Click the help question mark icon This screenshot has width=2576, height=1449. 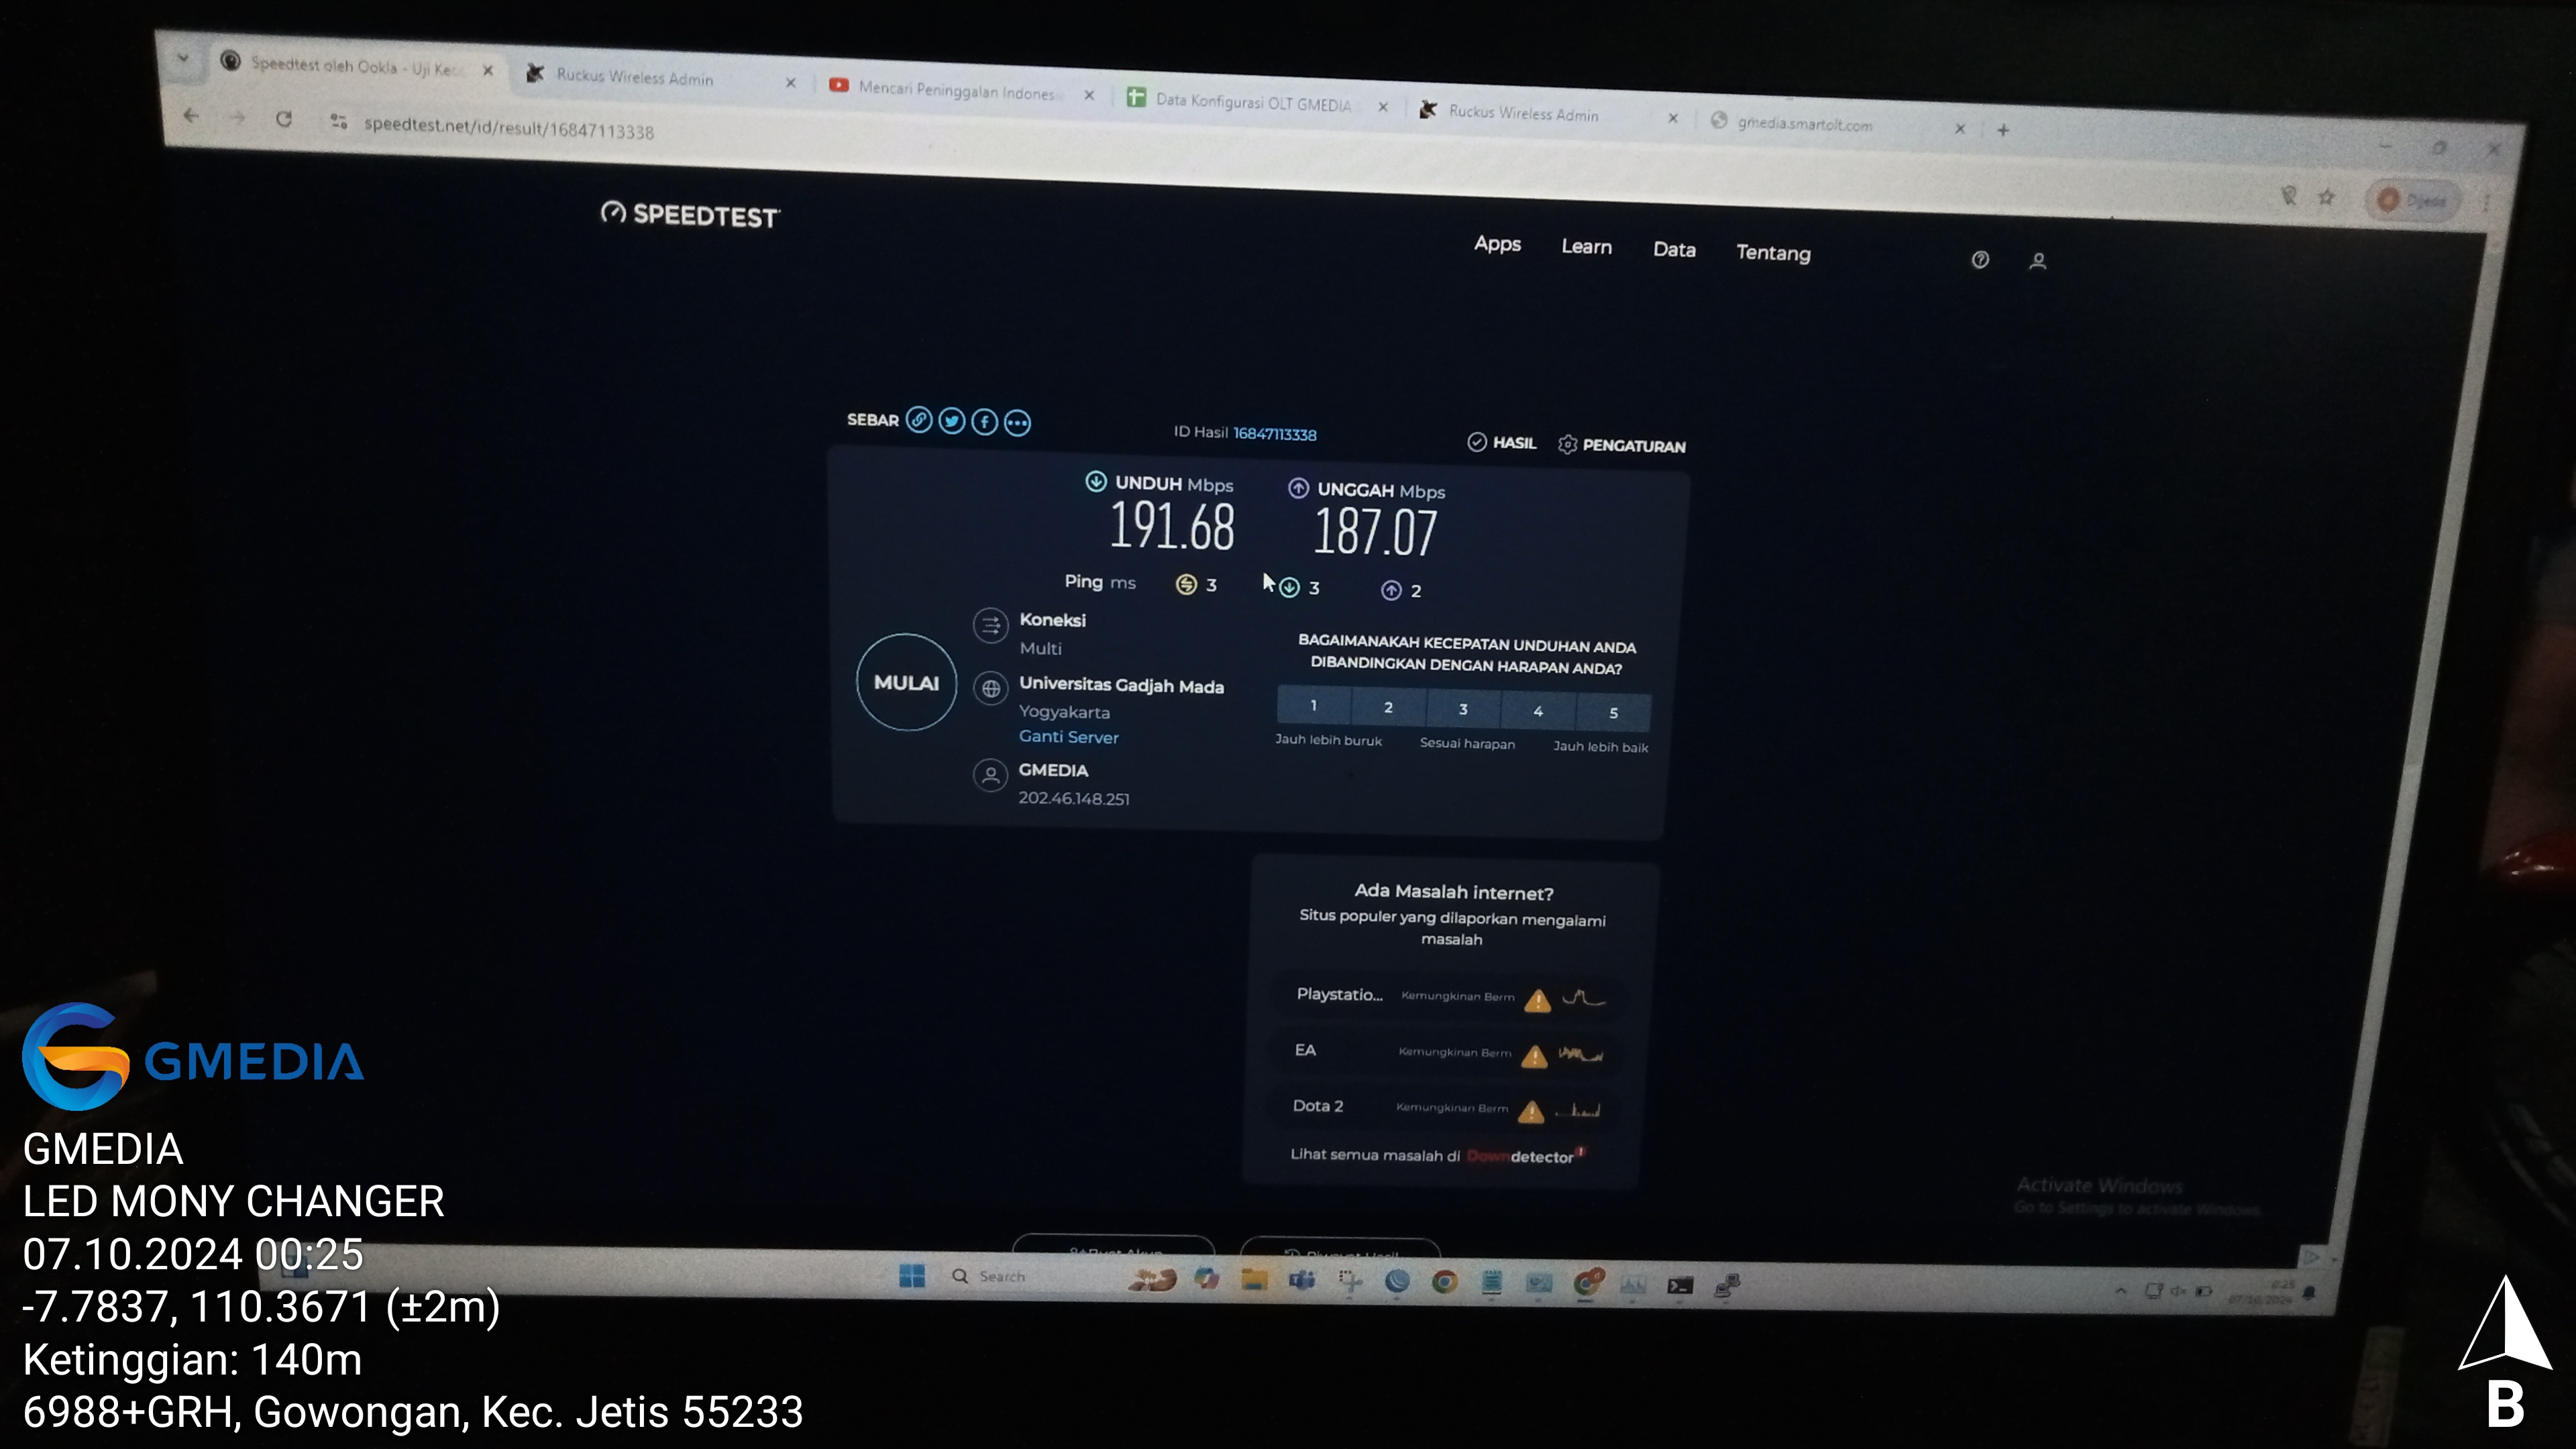(1980, 260)
